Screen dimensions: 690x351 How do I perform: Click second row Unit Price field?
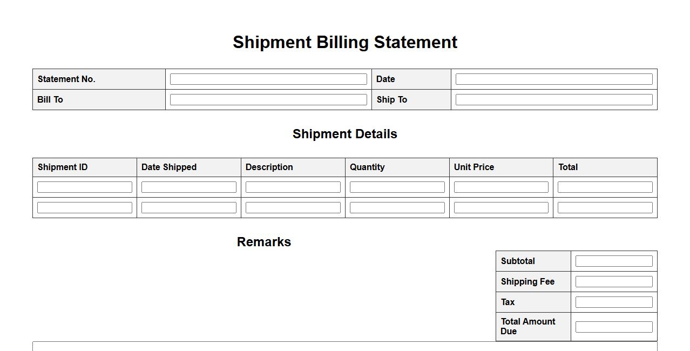(501, 208)
